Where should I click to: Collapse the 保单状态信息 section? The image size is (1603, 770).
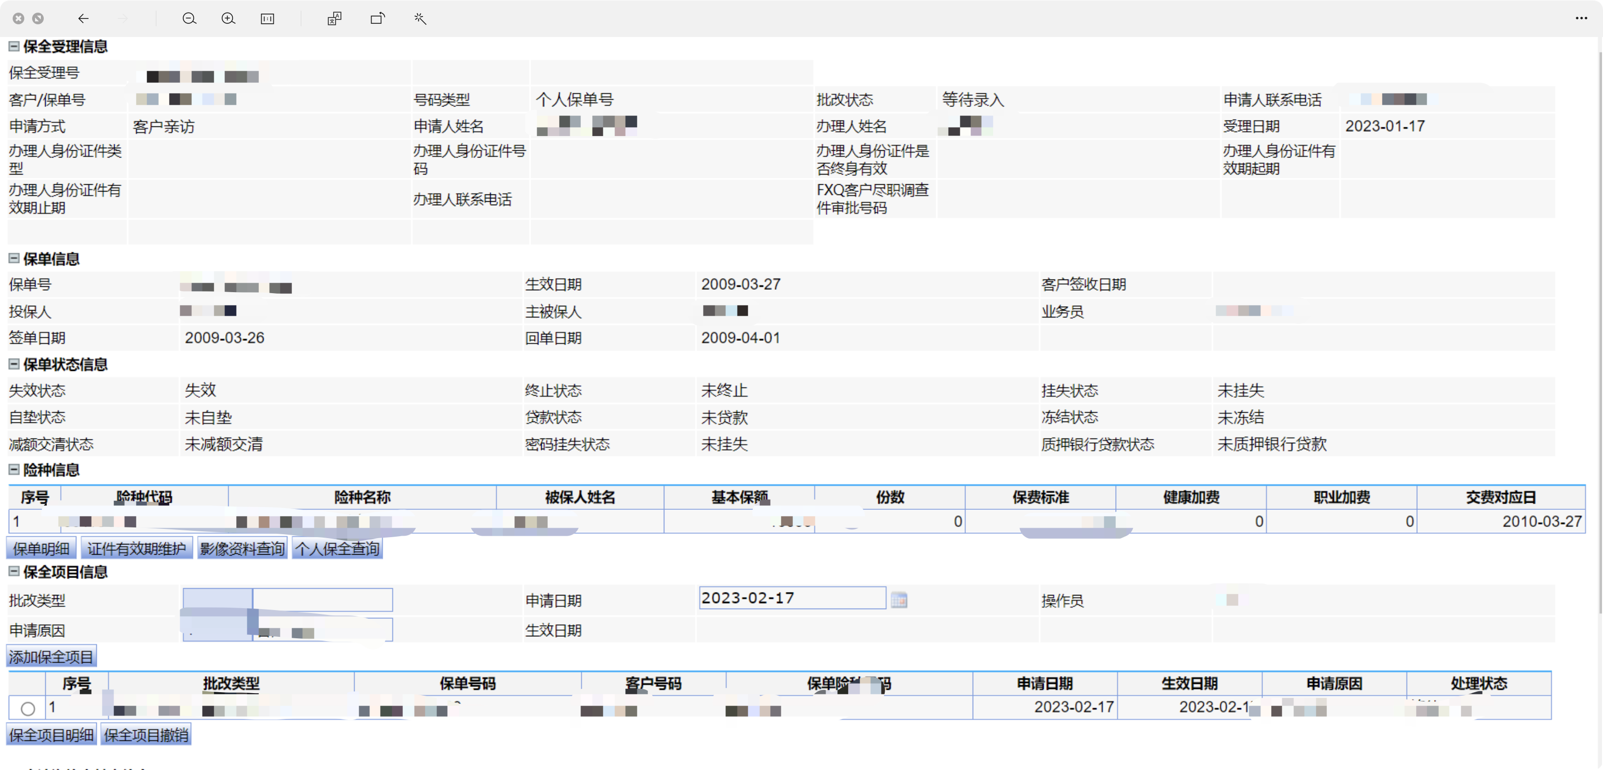click(x=14, y=364)
